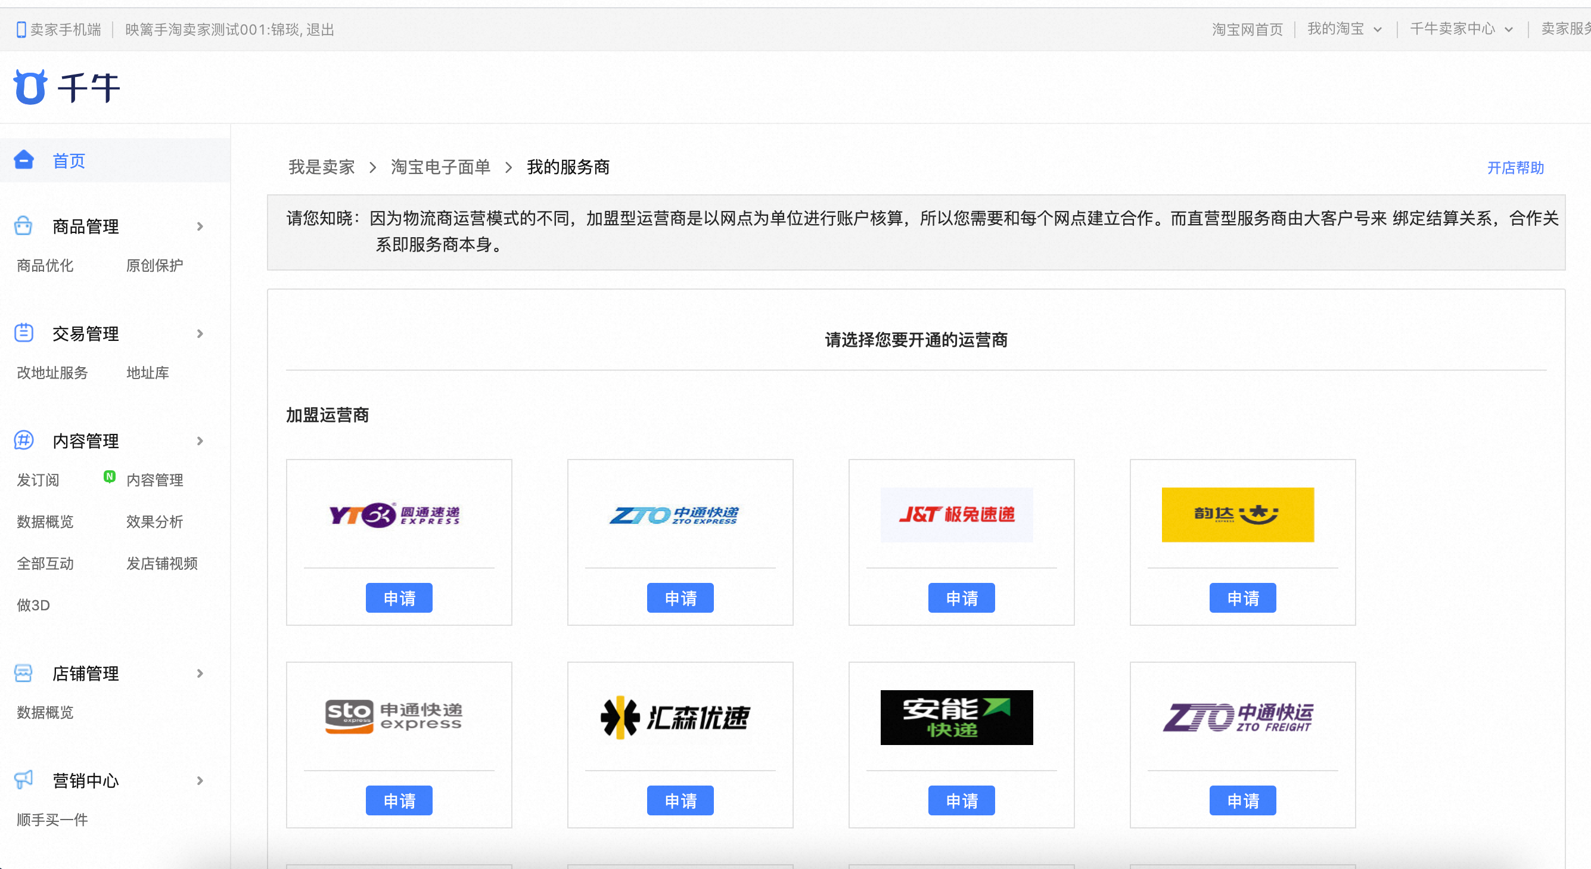
Task: Open 数据概览 under 店铺管理
Action: tap(45, 713)
